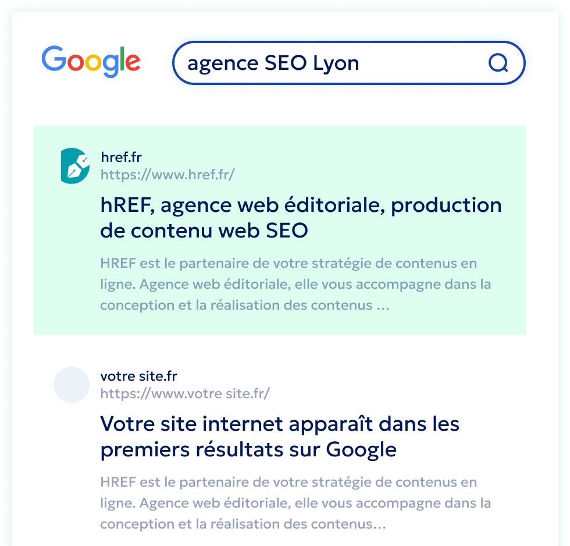Focus the search field containing agence SEO Lyon
The width and height of the screenshot is (570, 546).
pyautogui.click(x=326, y=63)
